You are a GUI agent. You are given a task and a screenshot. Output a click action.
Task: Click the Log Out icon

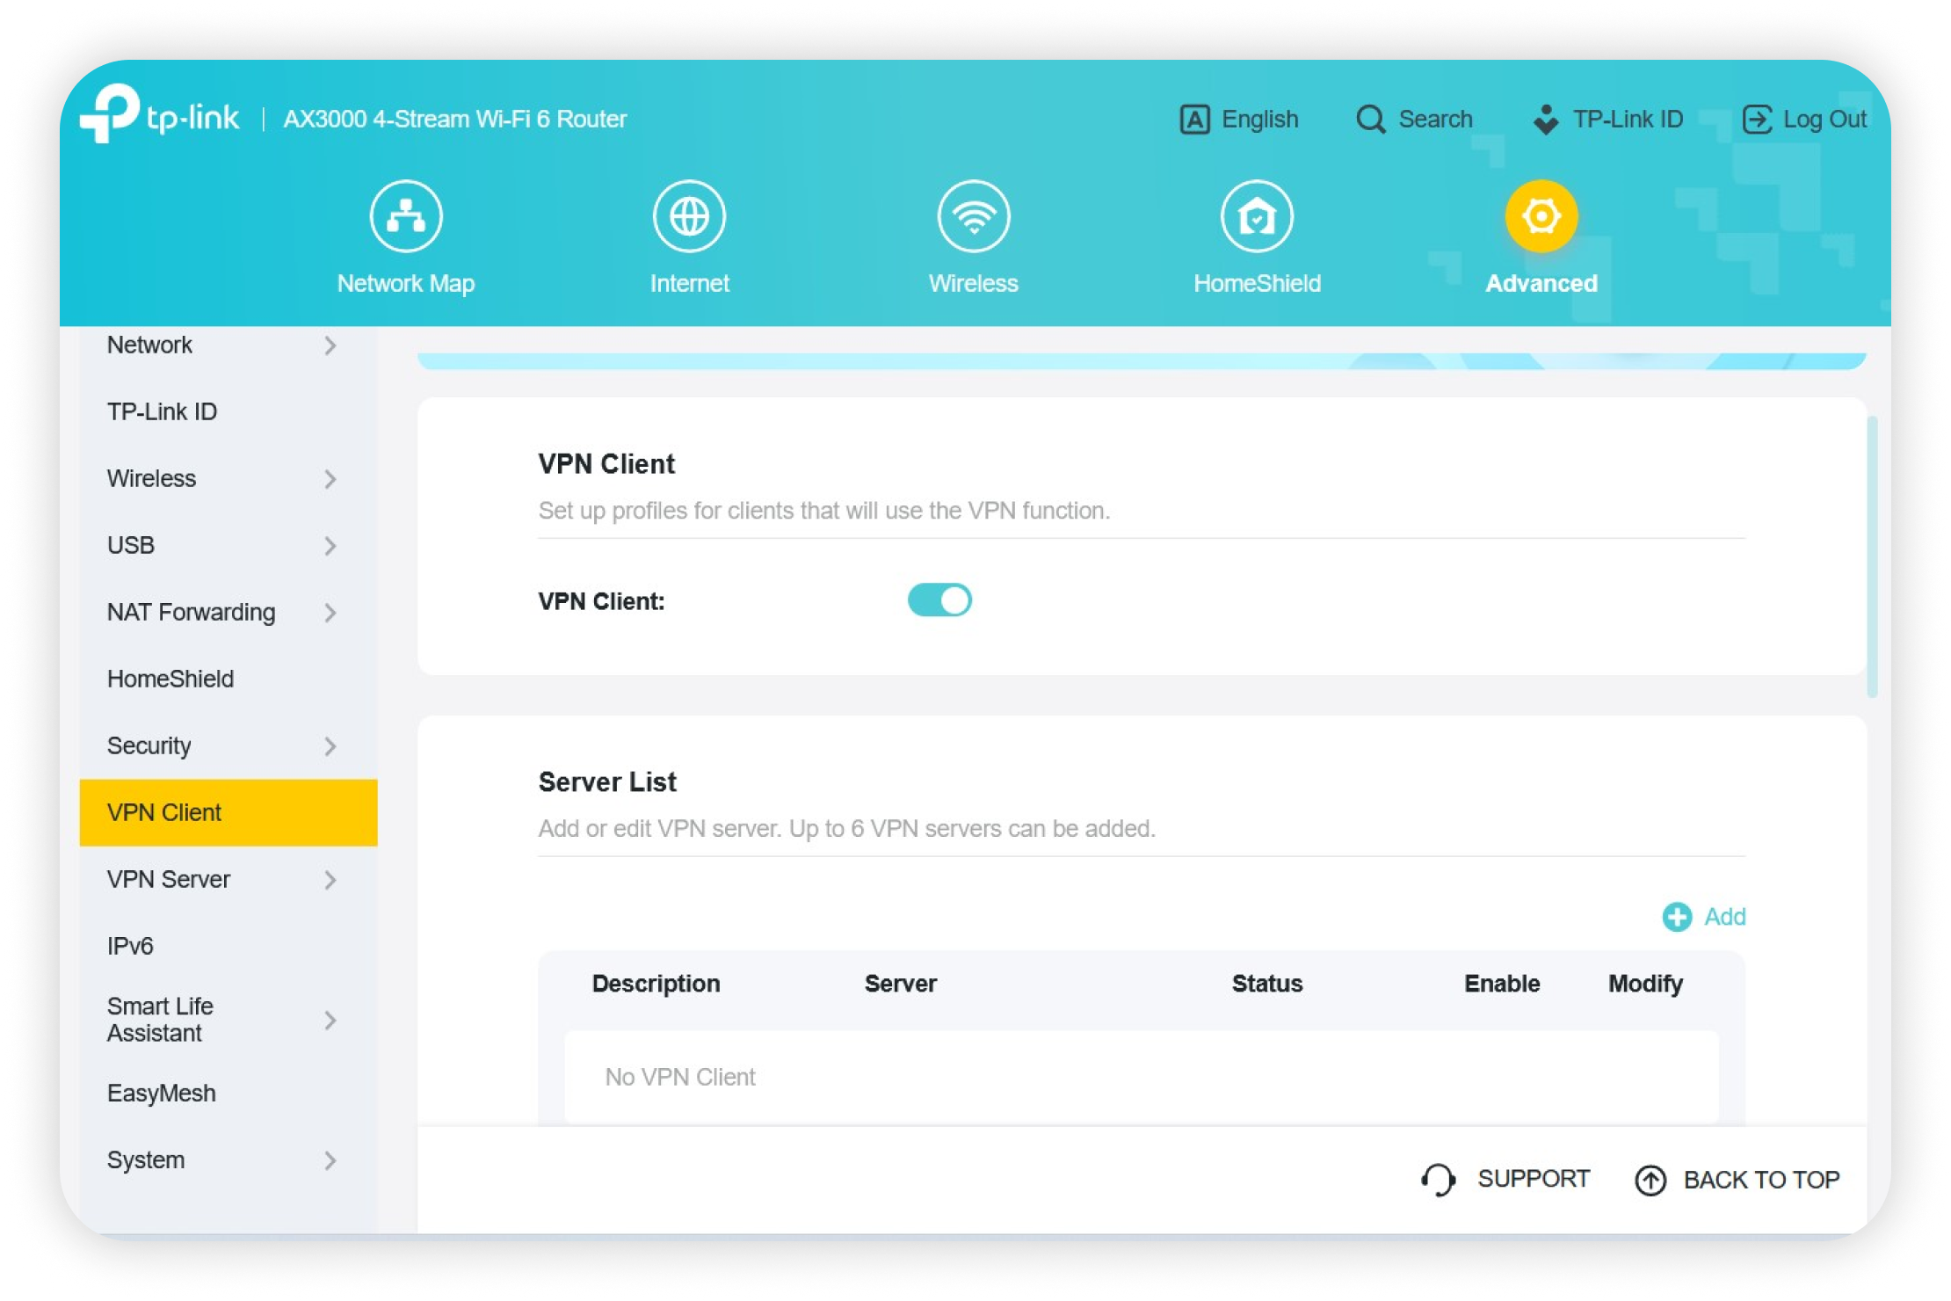[1757, 120]
